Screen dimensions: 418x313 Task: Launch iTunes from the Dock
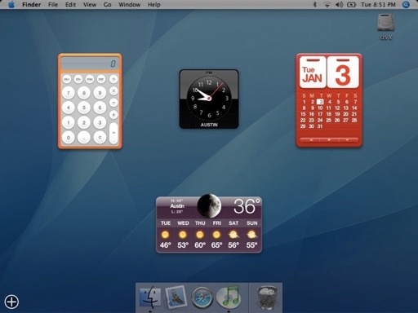pos(229,298)
